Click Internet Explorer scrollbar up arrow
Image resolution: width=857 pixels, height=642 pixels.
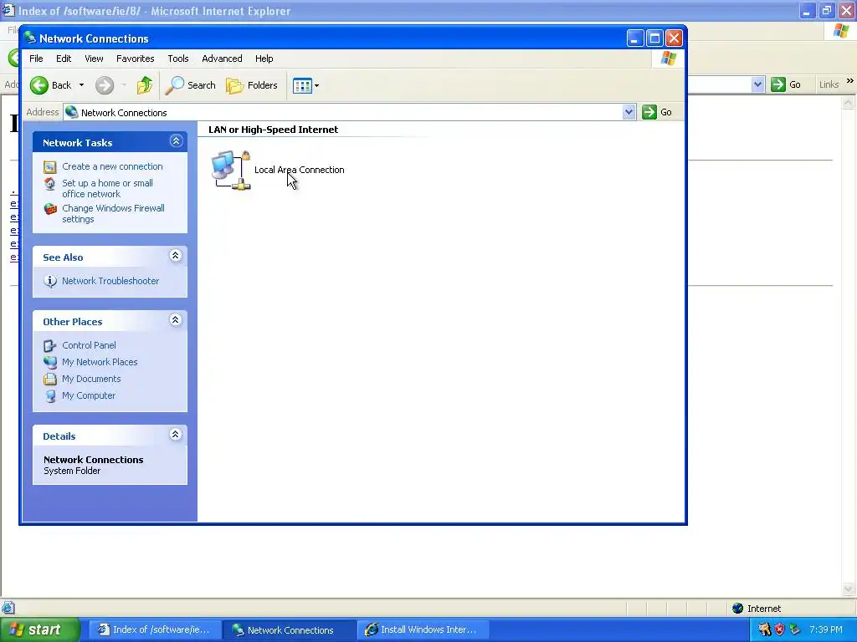pos(849,102)
